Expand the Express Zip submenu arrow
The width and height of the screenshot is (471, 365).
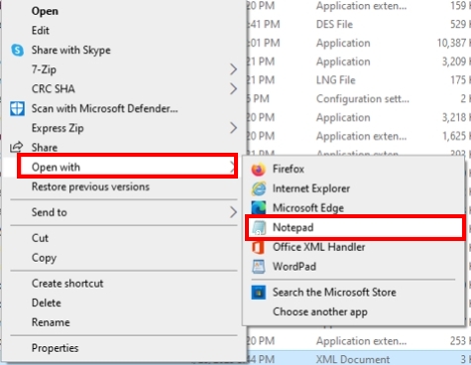click(x=233, y=128)
